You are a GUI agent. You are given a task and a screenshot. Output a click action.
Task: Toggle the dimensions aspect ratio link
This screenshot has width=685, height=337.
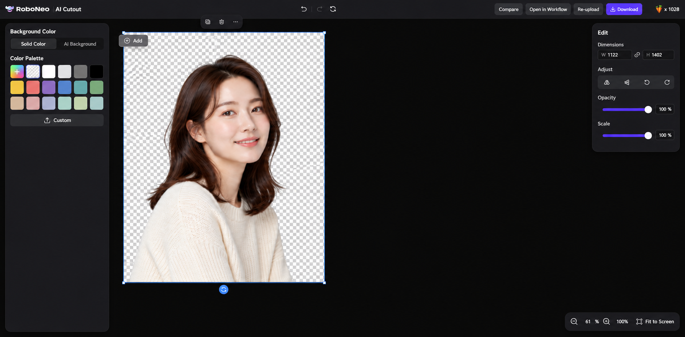pos(637,55)
